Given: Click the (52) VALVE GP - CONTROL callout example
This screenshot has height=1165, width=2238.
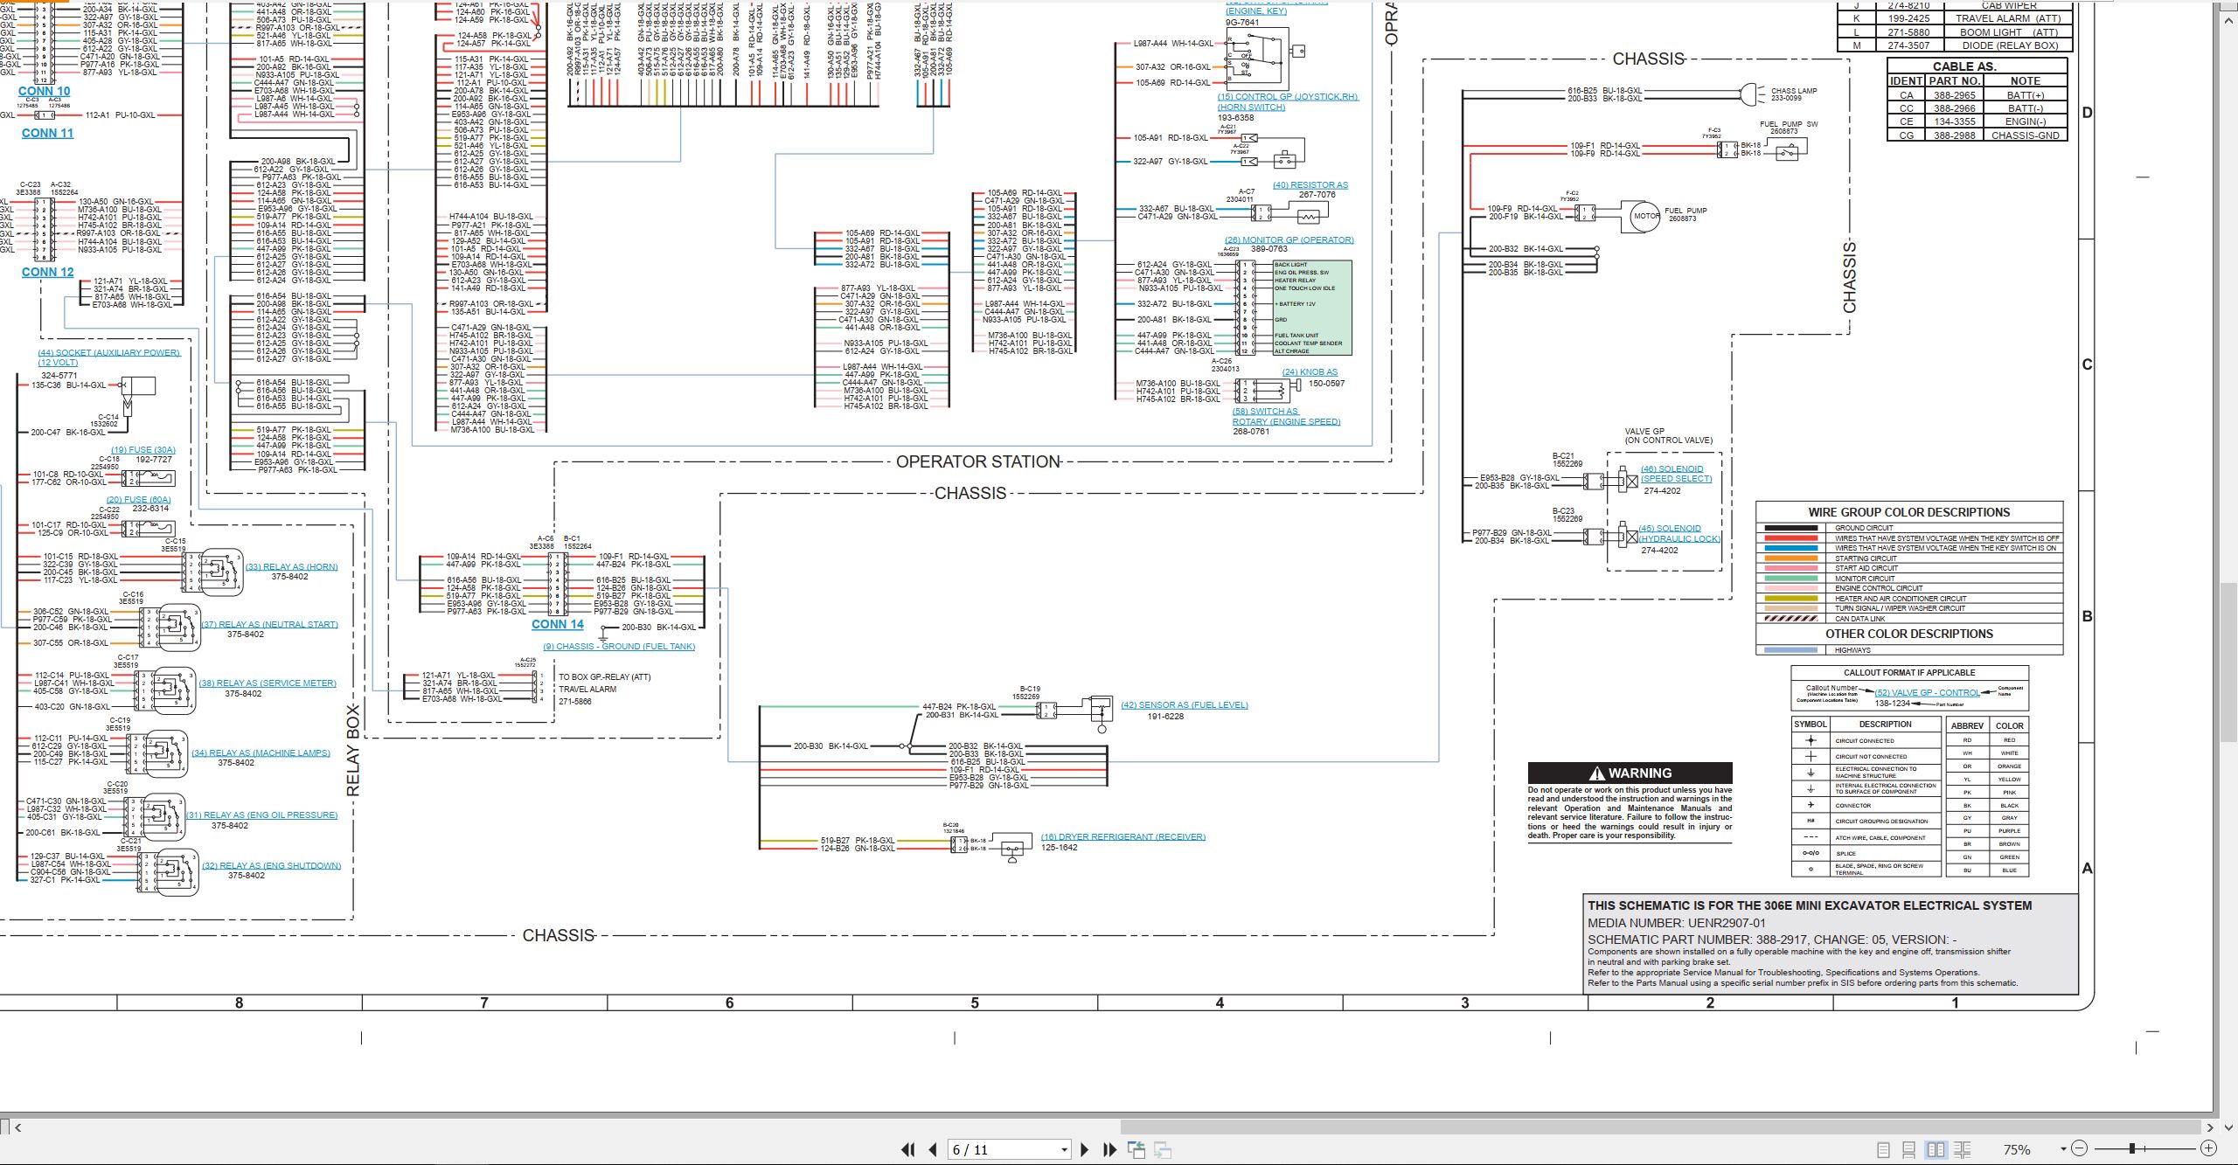Looking at the screenshot, I should (1927, 693).
